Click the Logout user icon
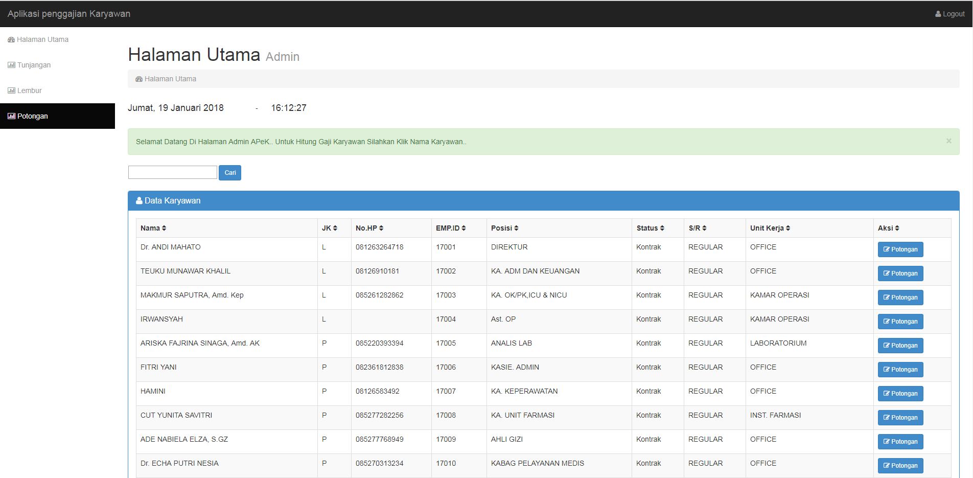Viewport: 973px width, 478px height. tap(938, 14)
